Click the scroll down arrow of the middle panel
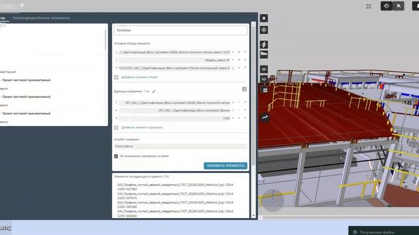This screenshot has height=235, width=419. 253,216
